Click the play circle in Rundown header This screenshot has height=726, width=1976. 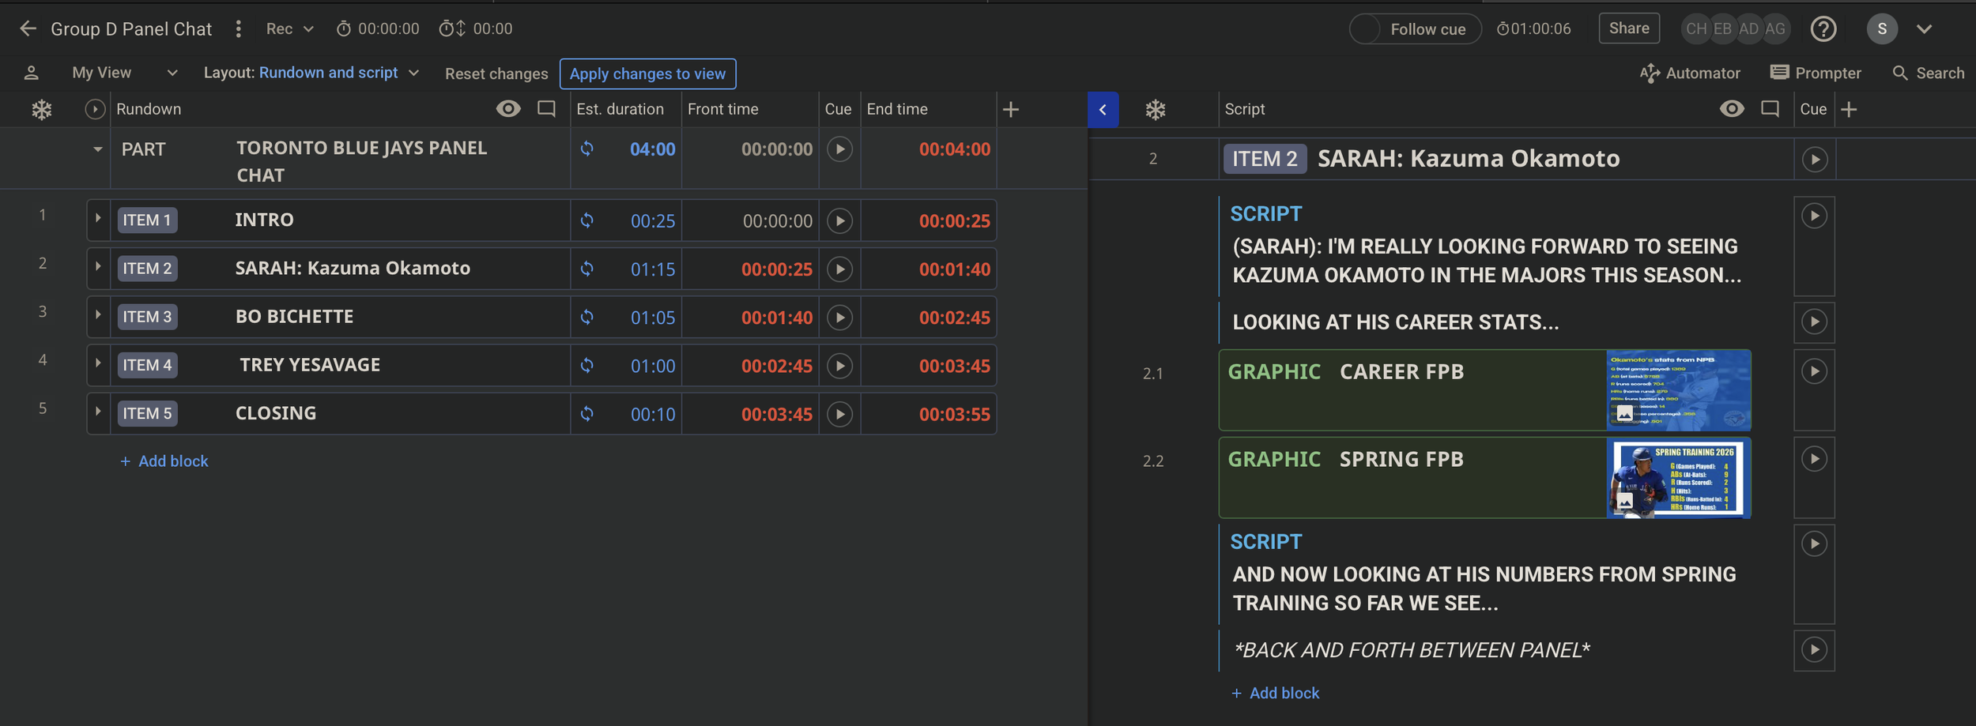tap(95, 109)
